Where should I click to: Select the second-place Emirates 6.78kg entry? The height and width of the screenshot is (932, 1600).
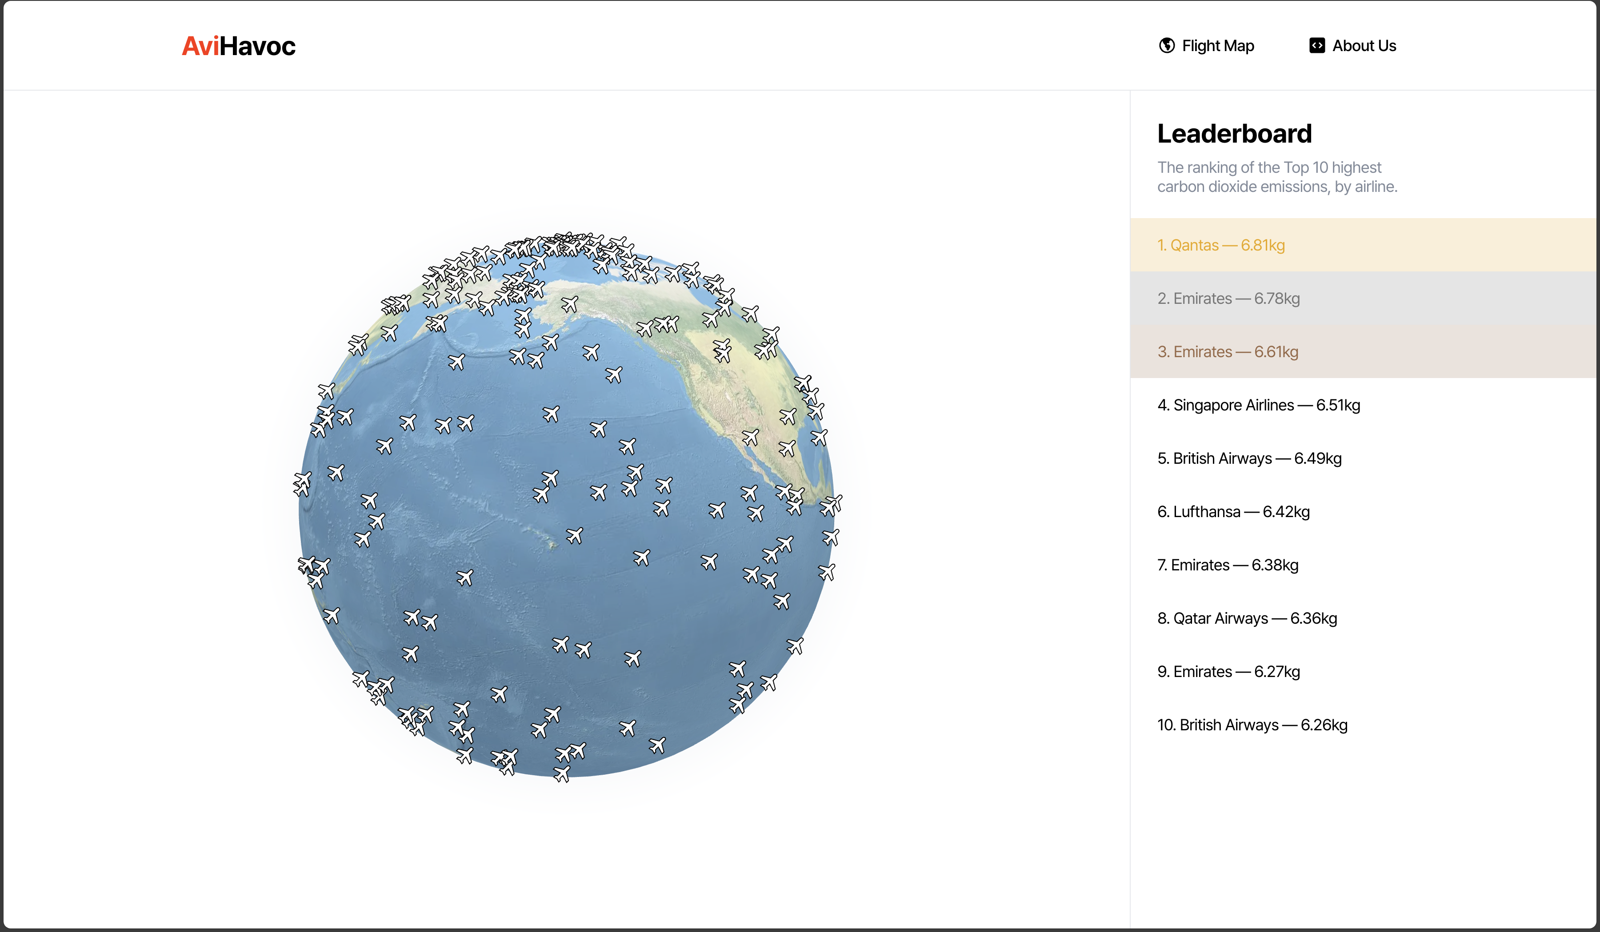point(1228,299)
